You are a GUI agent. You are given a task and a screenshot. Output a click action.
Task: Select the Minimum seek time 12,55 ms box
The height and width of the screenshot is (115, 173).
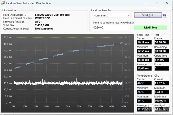(x=144, y=51)
